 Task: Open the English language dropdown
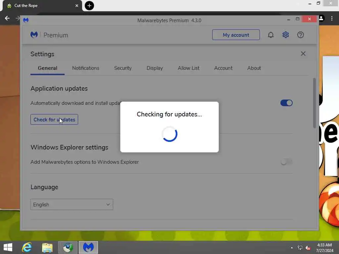pyautogui.click(x=72, y=204)
